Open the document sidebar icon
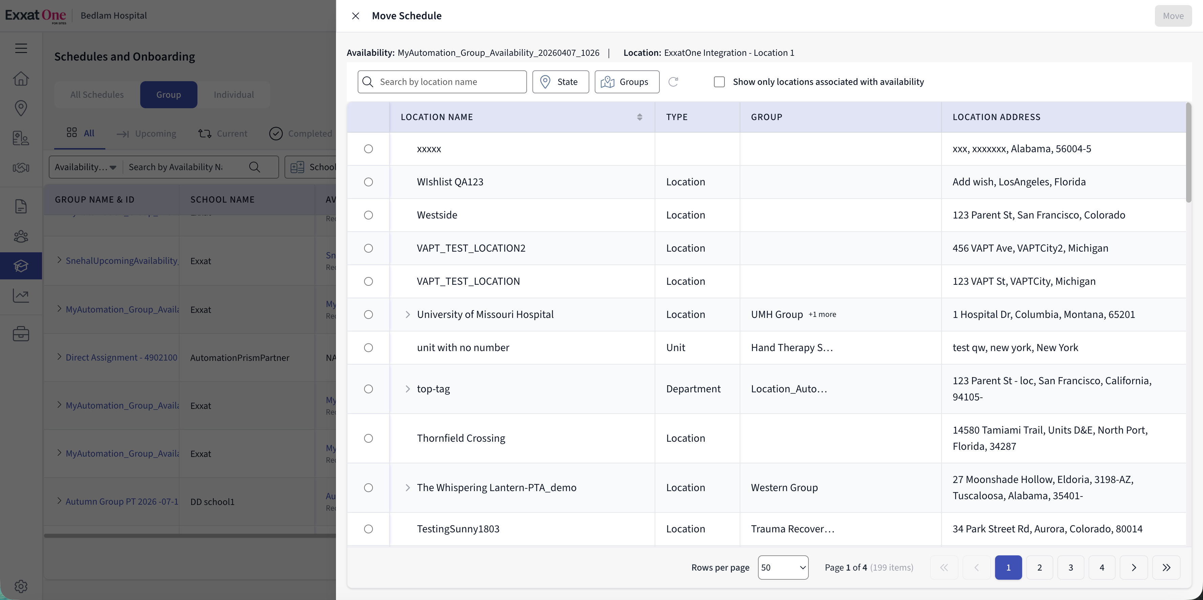The image size is (1203, 600). coord(21,206)
